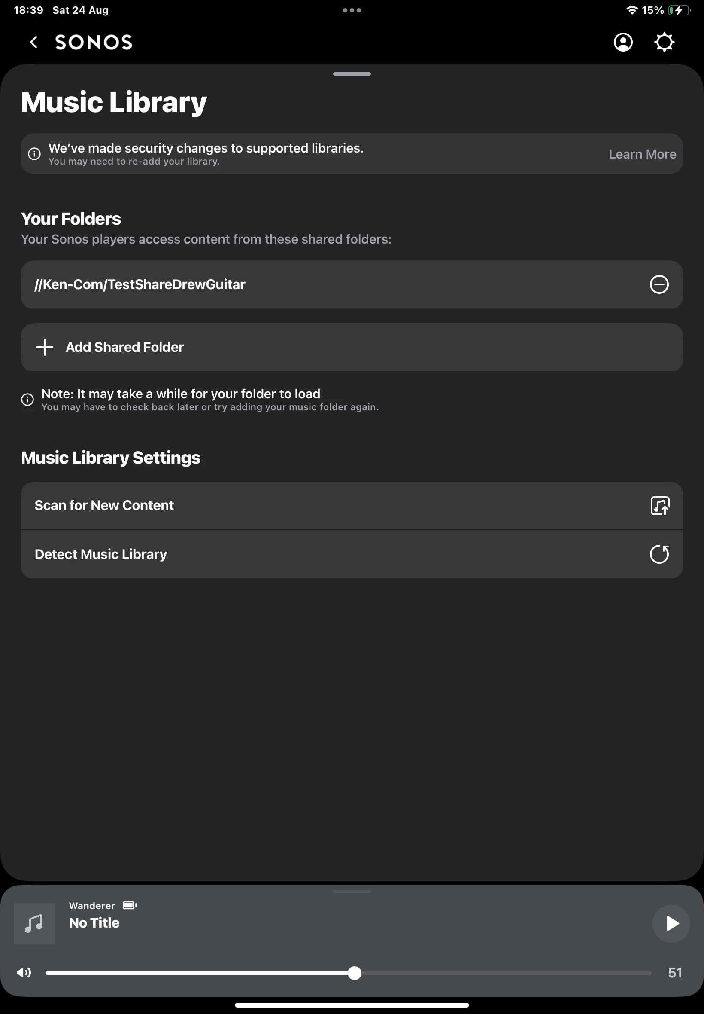704x1014 pixels.
Task: Collapse the Music Library sheet grab handle
Action: pos(352,74)
